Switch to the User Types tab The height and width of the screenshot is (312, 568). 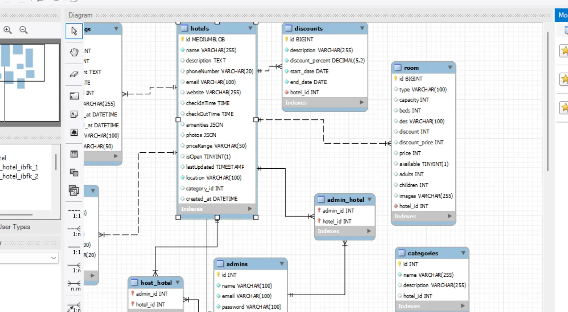click(x=15, y=227)
